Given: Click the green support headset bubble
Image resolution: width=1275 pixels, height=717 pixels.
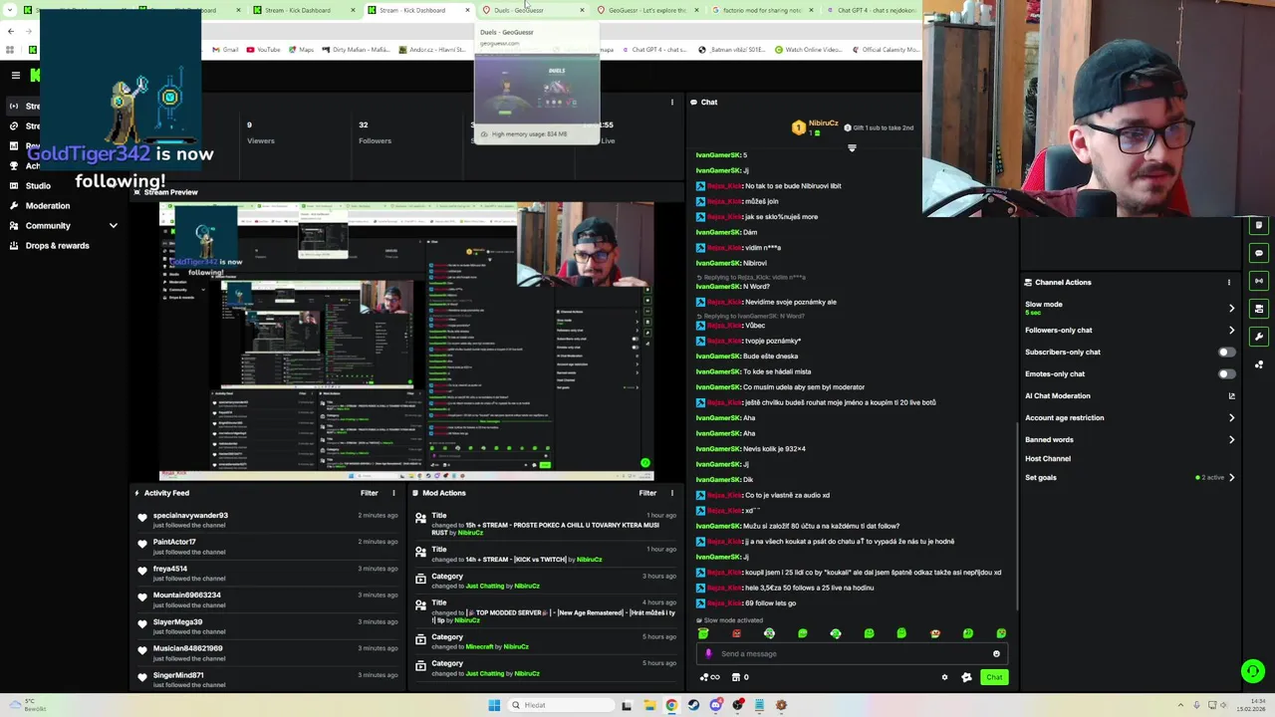Looking at the screenshot, I should point(1252,671).
